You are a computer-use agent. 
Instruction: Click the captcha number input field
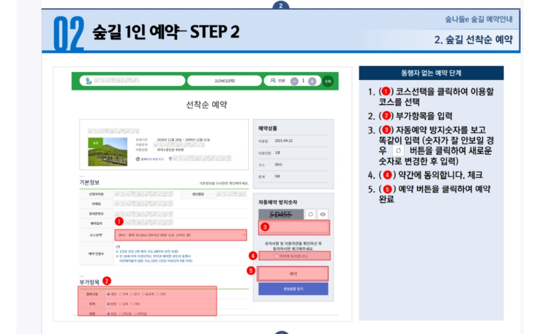[x=294, y=228]
